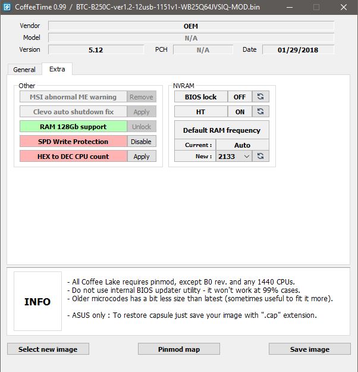Screen dimensions: 358x372
Task: Click the refresh icon beside the 2133 frequency
Action: [260, 156]
